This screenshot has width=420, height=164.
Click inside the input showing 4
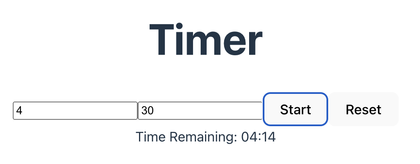tap(75, 110)
